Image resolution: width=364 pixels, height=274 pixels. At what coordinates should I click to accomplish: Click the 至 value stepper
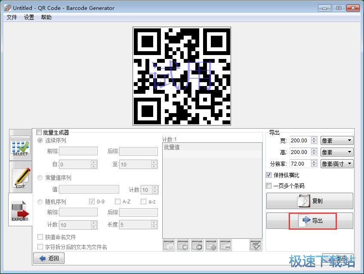154,164
